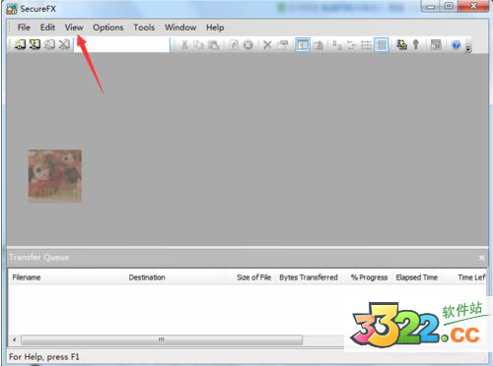Viewport: 493px width, 366px height.
Task: Click the address input field in the toolbar
Action: (121, 44)
